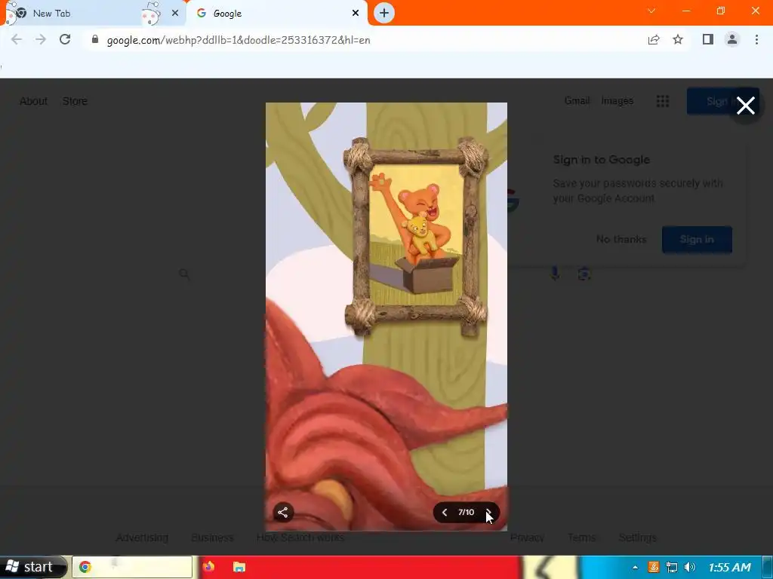Bookmark this page with the star

click(678, 39)
